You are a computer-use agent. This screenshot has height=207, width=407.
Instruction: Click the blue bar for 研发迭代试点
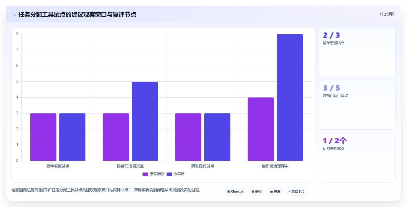[217, 137]
